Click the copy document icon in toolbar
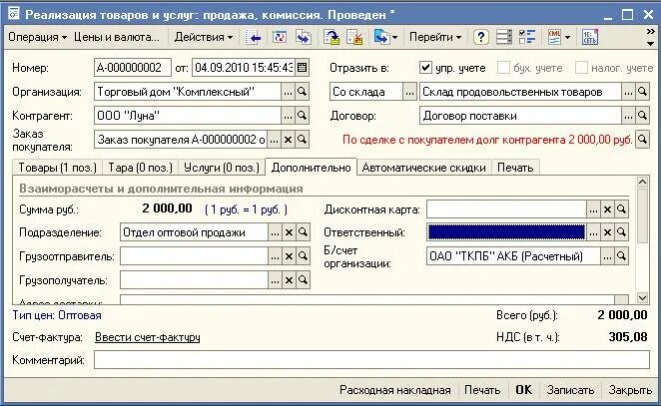661x406 pixels. point(304,38)
